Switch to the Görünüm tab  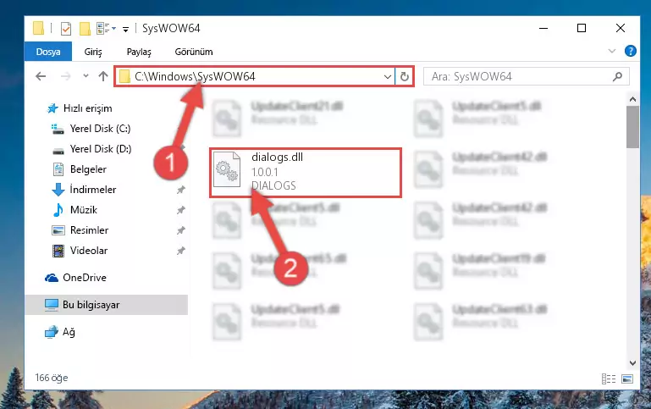(x=194, y=52)
